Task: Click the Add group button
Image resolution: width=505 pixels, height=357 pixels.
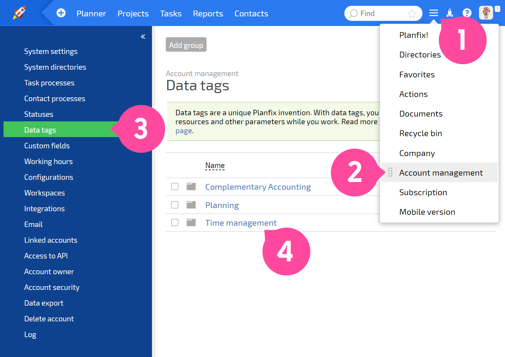Action: point(186,45)
